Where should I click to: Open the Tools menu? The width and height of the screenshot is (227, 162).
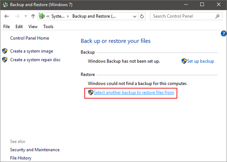coord(48,27)
